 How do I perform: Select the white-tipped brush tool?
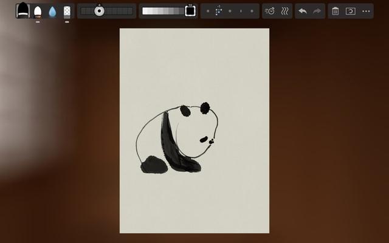tap(38, 12)
